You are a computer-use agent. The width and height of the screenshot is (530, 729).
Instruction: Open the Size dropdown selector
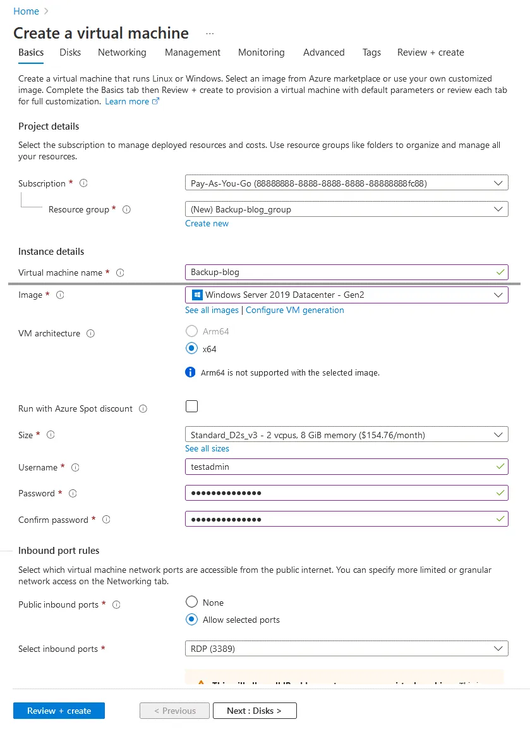[x=346, y=435]
